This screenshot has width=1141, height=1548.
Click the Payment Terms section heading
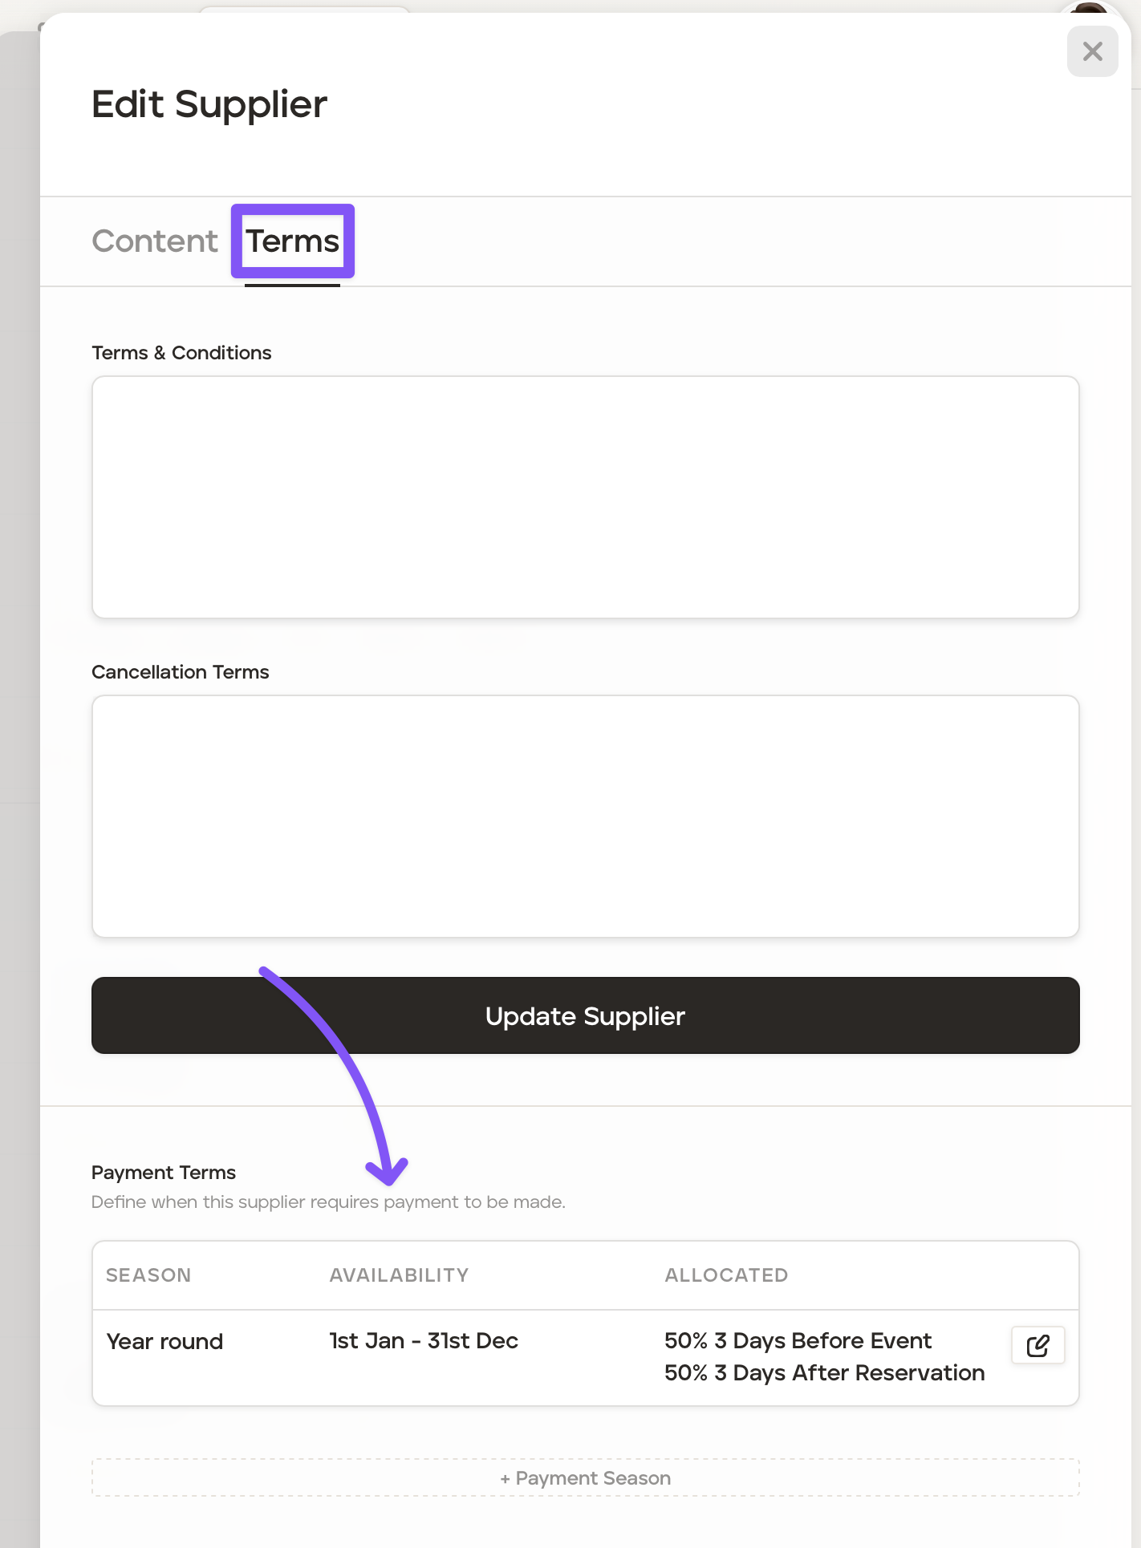[x=164, y=1173]
